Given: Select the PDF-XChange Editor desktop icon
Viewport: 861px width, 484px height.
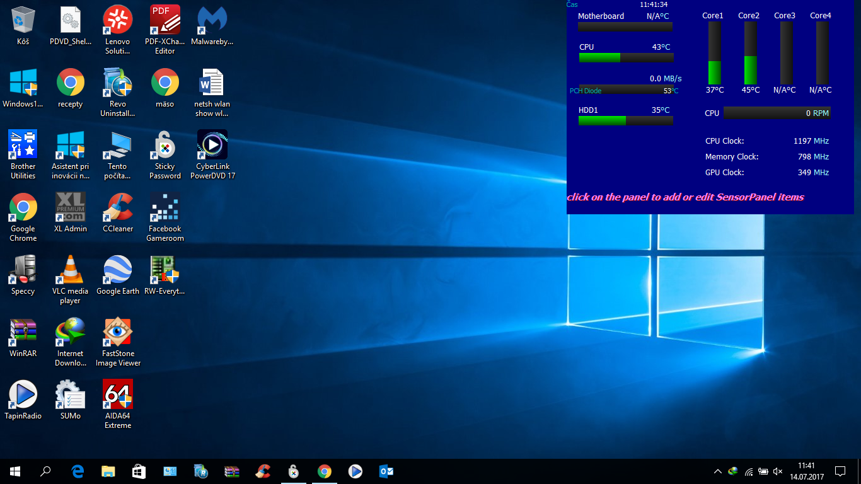Looking at the screenshot, I should pyautogui.click(x=165, y=21).
